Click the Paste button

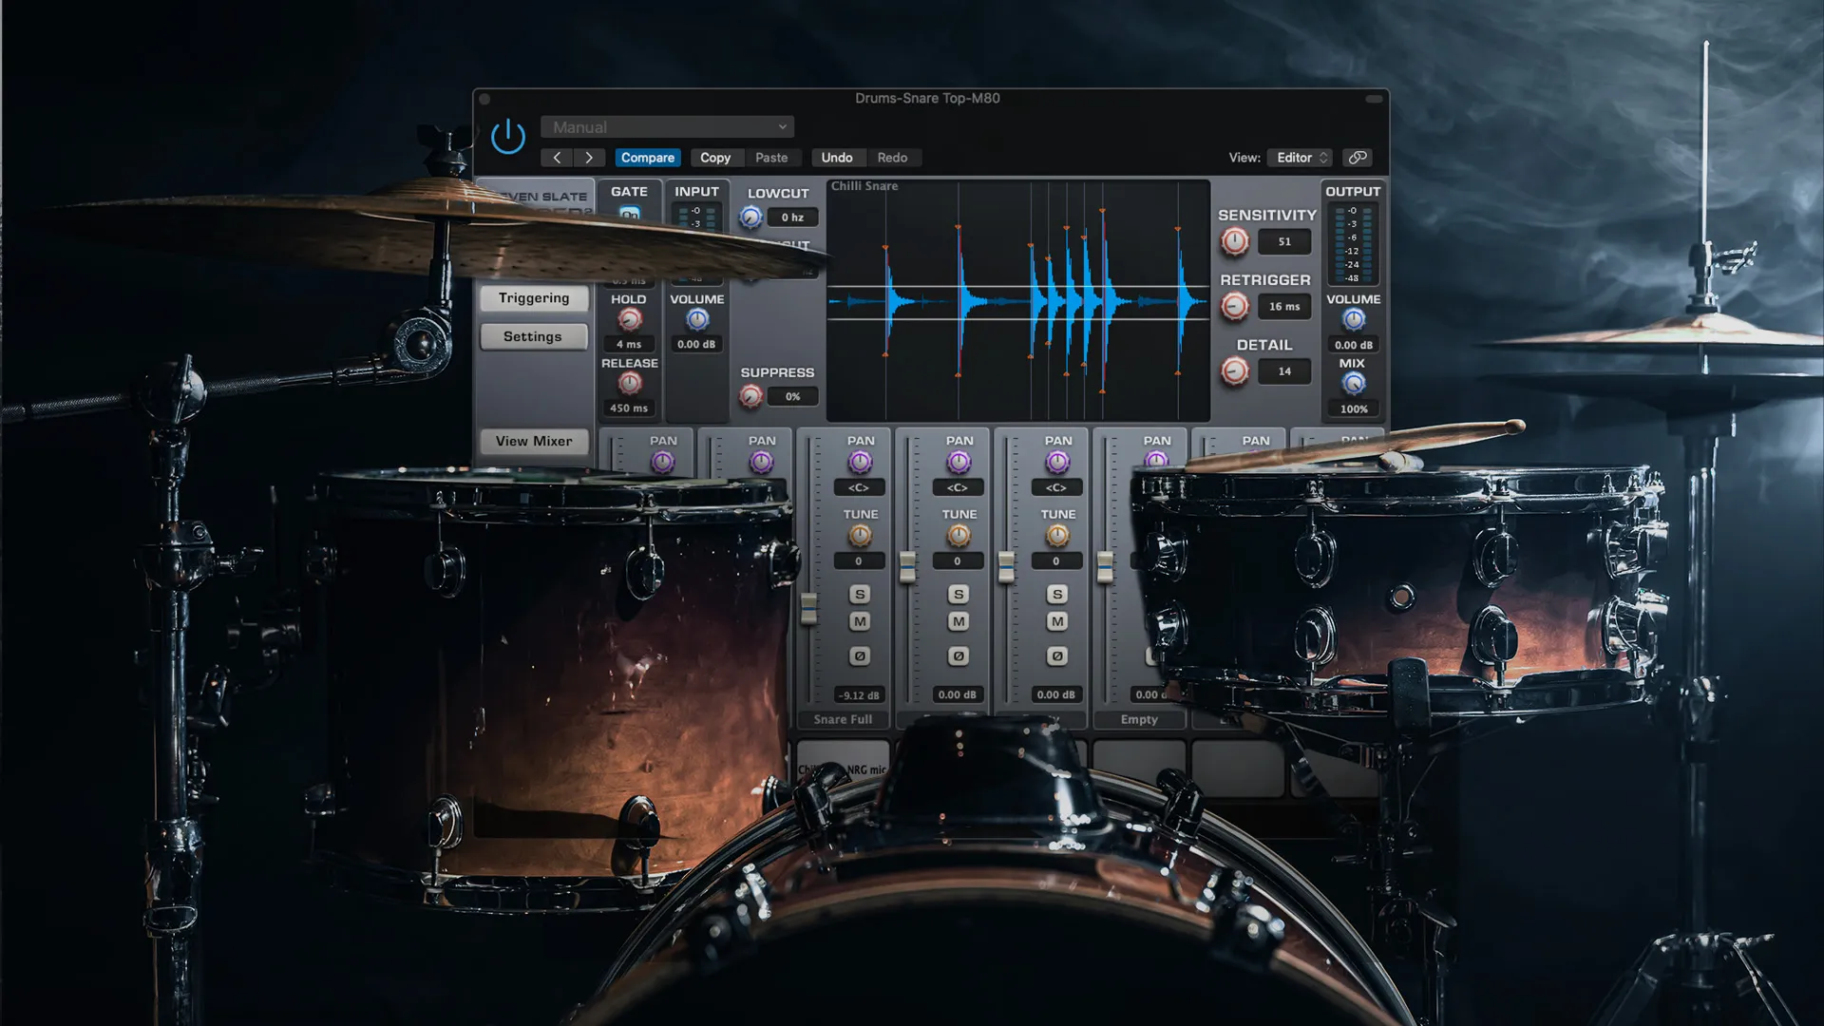tap(771, 158)
